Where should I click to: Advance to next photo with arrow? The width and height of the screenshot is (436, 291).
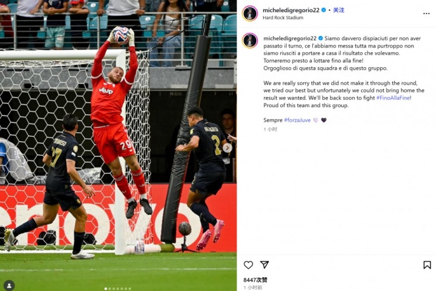click(227, 148)
